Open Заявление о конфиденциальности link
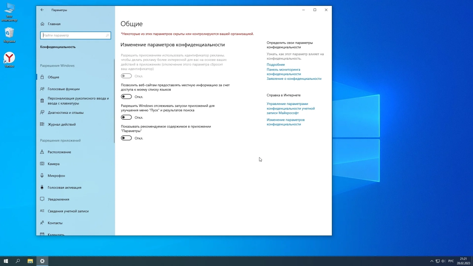Viewport: 473px width, 266px height. point(294,79)
